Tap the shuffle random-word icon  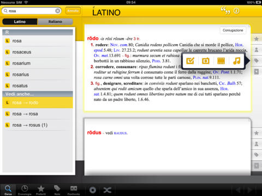pos(108,190)
